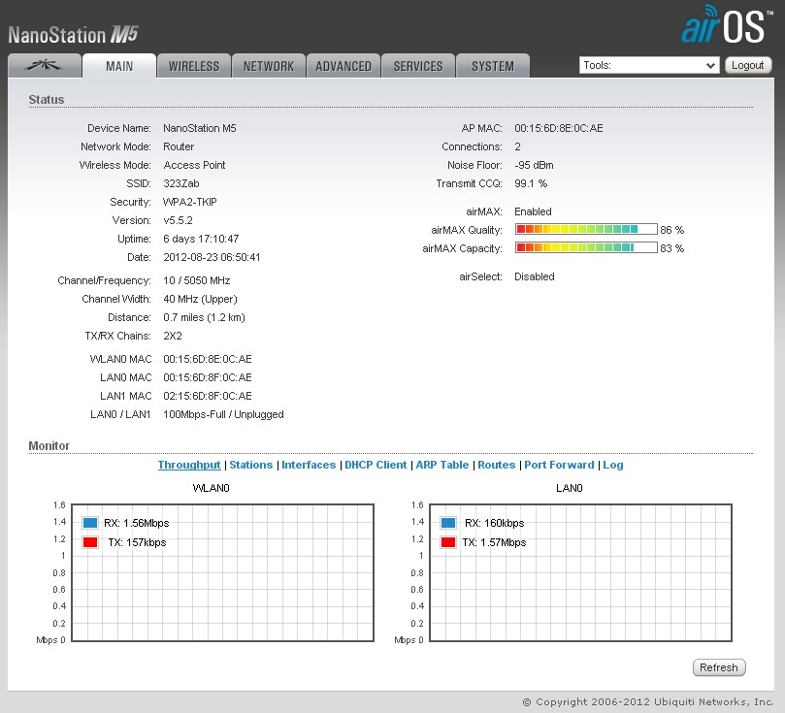
Task: Open the ARP Table link
Action: pos(442,465)
